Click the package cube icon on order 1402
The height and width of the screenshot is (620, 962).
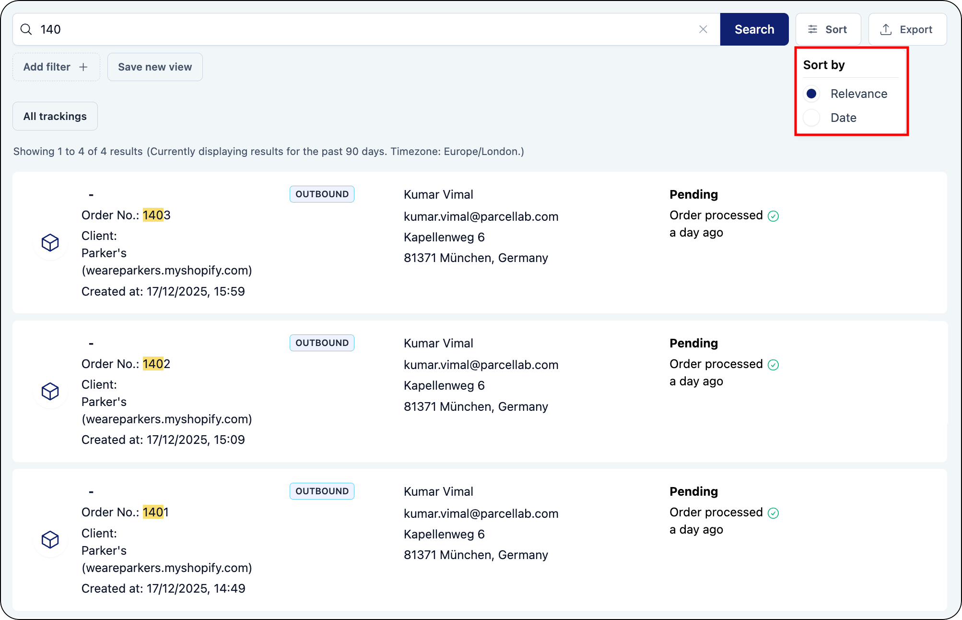click(50, 392)
